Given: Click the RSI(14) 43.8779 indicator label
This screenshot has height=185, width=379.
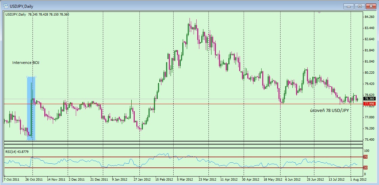Looking at the screenshot, I should pos(16,151).
